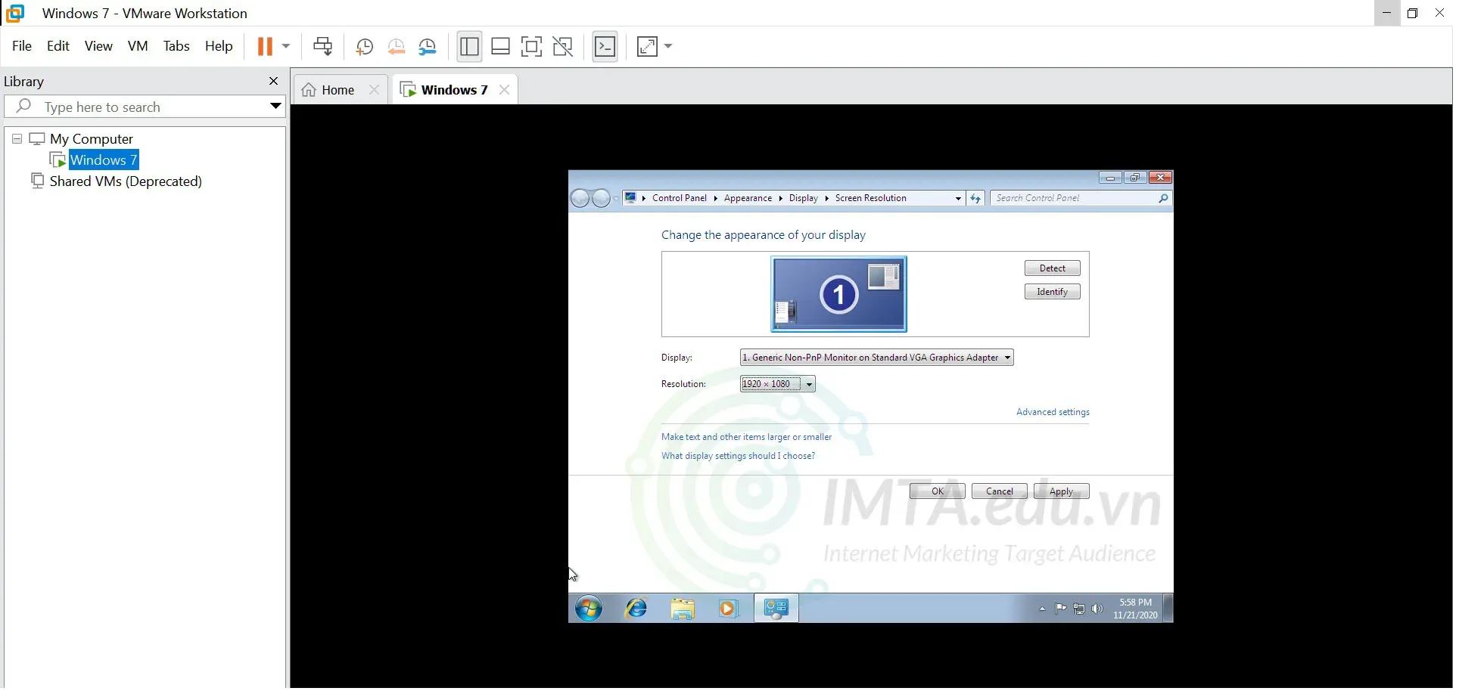Toggle the Library panel visibility
The height and width of the screenshot is (694, 1459).
tap(469, 46)
